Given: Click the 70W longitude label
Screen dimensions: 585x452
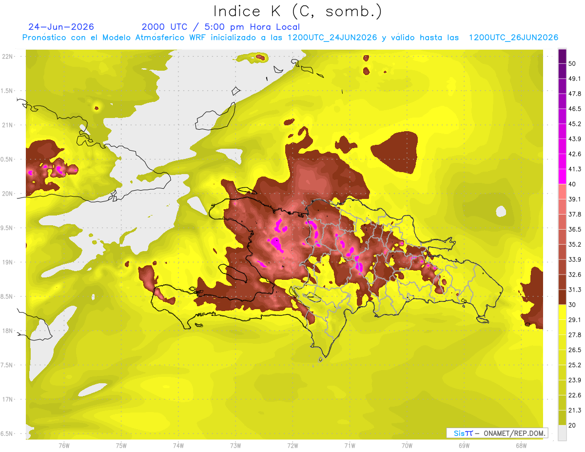Looking at the screenshot, I should click(407, 445).
